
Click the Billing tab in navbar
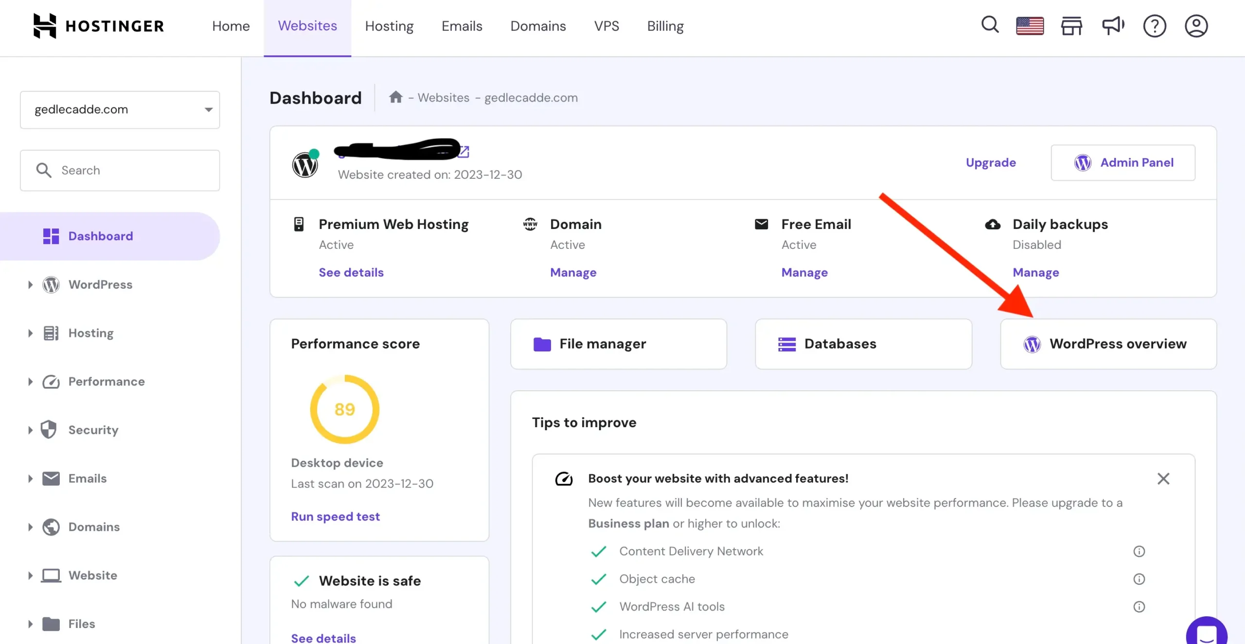(666, 25)
